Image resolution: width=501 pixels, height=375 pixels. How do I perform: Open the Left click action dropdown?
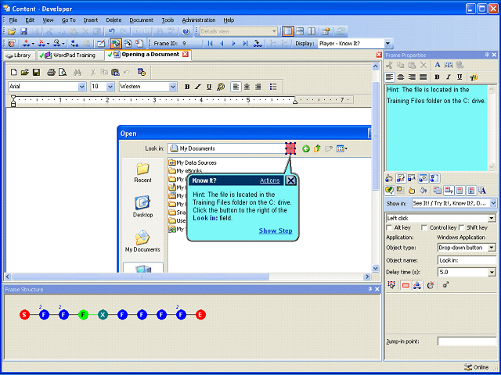(492, 219)
